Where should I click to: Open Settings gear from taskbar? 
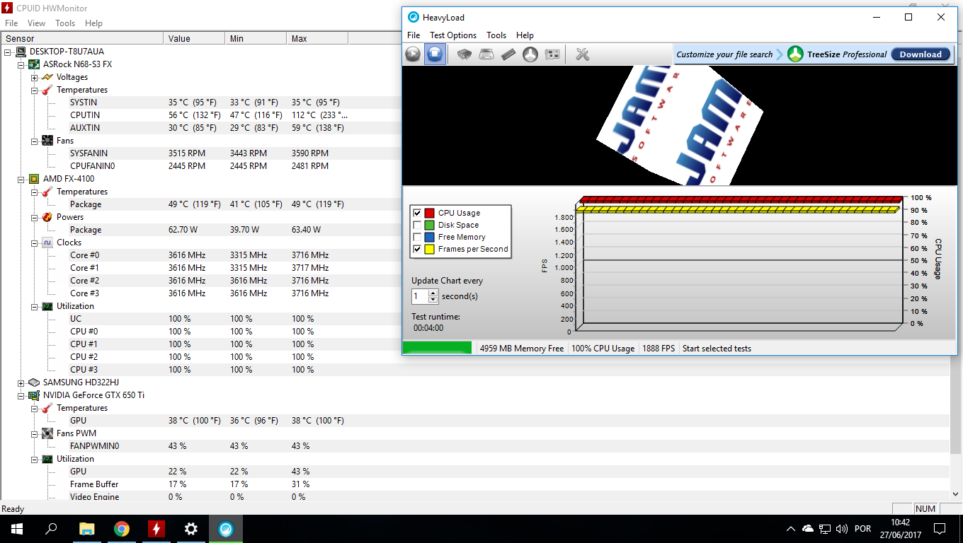(x=190, y=529)
